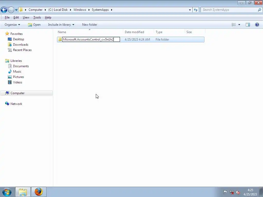Open the File menu
The image size is (263, 197).
pyautogui.click(x=7, y=17)
